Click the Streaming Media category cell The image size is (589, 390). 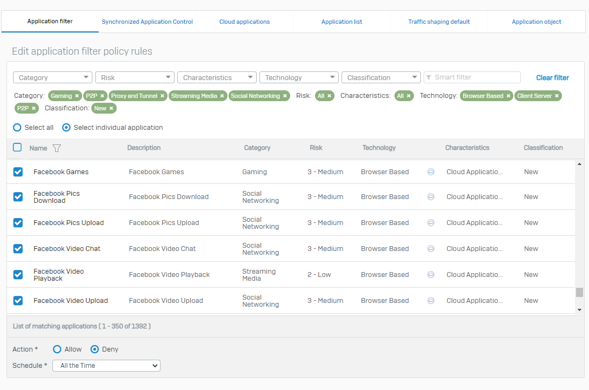(259, 275)
